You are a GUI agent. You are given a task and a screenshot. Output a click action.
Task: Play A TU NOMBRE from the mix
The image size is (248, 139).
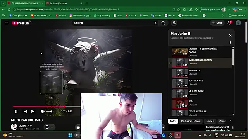pos(201,93)
